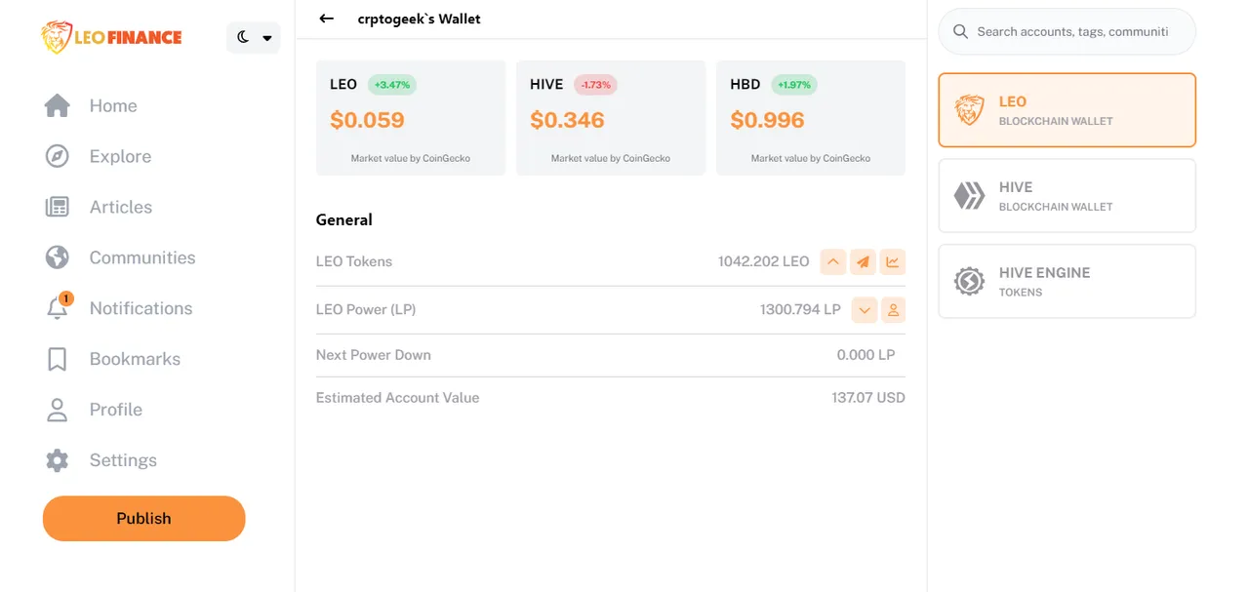Focus the search accounts input field
This screenshot has height=592, width=1249.
[1068, 32]
